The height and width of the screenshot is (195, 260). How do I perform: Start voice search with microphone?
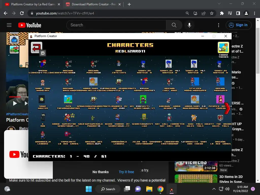tap(189, 25)
